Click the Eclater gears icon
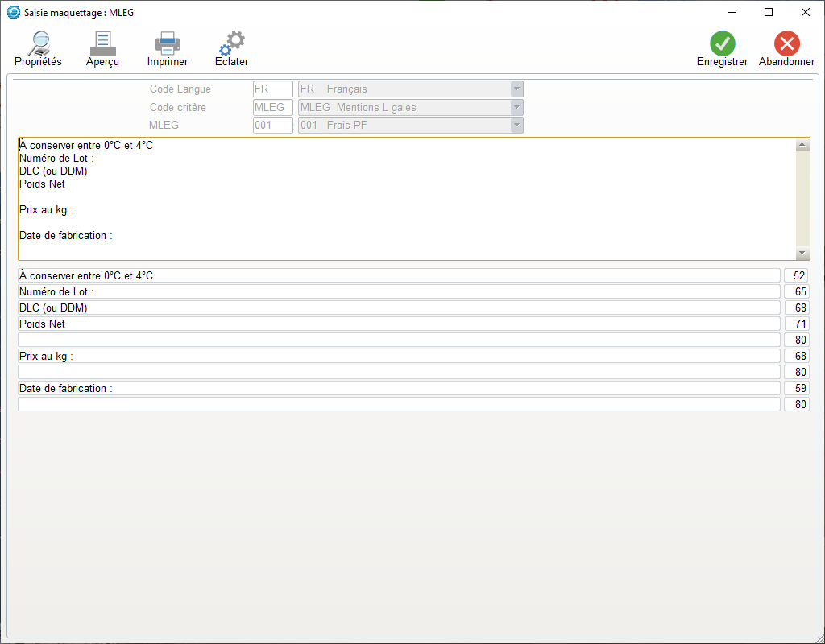Viewport: 825px width, 644px height. click(x=232, y=43)
